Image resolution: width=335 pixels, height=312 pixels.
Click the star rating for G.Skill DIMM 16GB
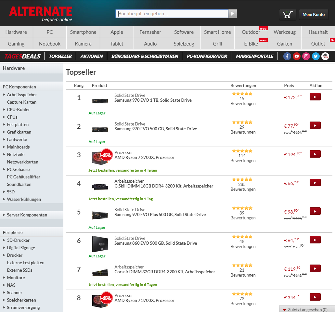click(242, 179)
